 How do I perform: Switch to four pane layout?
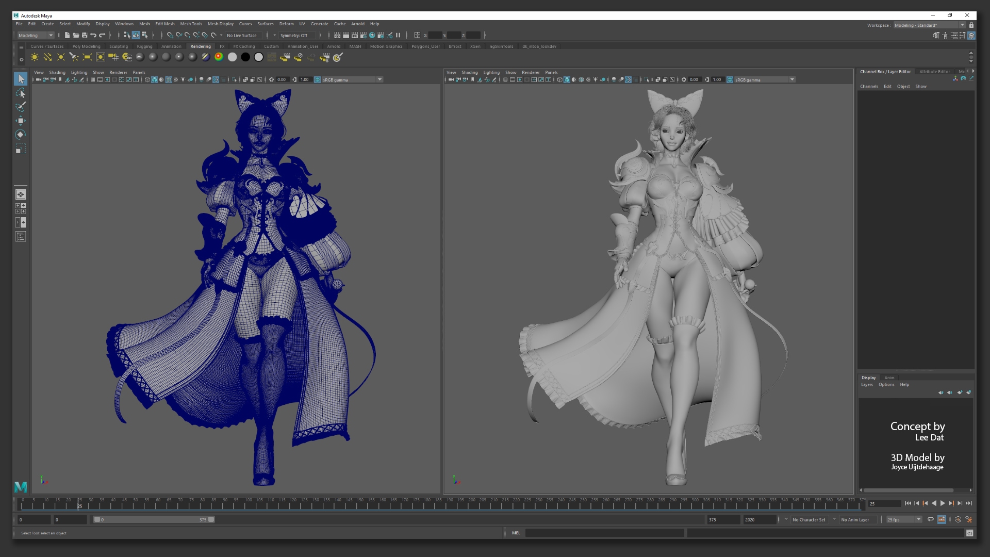(21, 208)
